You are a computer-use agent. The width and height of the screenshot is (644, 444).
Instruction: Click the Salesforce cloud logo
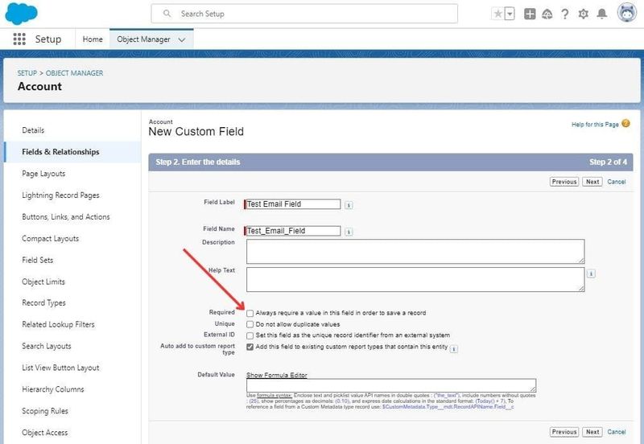21,13
